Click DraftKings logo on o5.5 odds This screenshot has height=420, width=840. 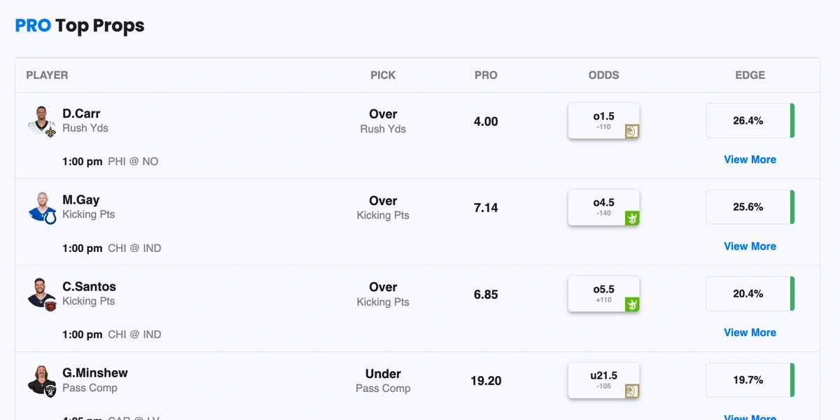pyautogui.click(x=632, y=304)
